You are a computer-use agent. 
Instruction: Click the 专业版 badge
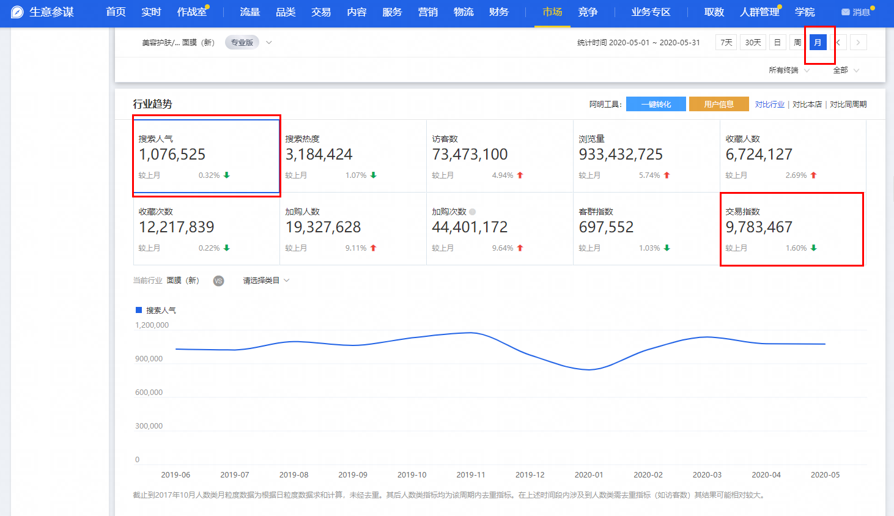[242, 43]
